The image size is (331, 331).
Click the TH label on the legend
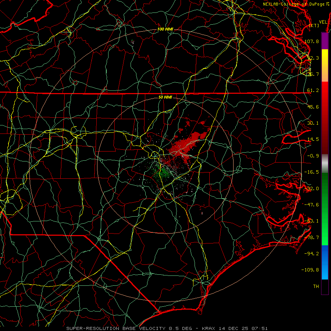(x=316, y=286)
